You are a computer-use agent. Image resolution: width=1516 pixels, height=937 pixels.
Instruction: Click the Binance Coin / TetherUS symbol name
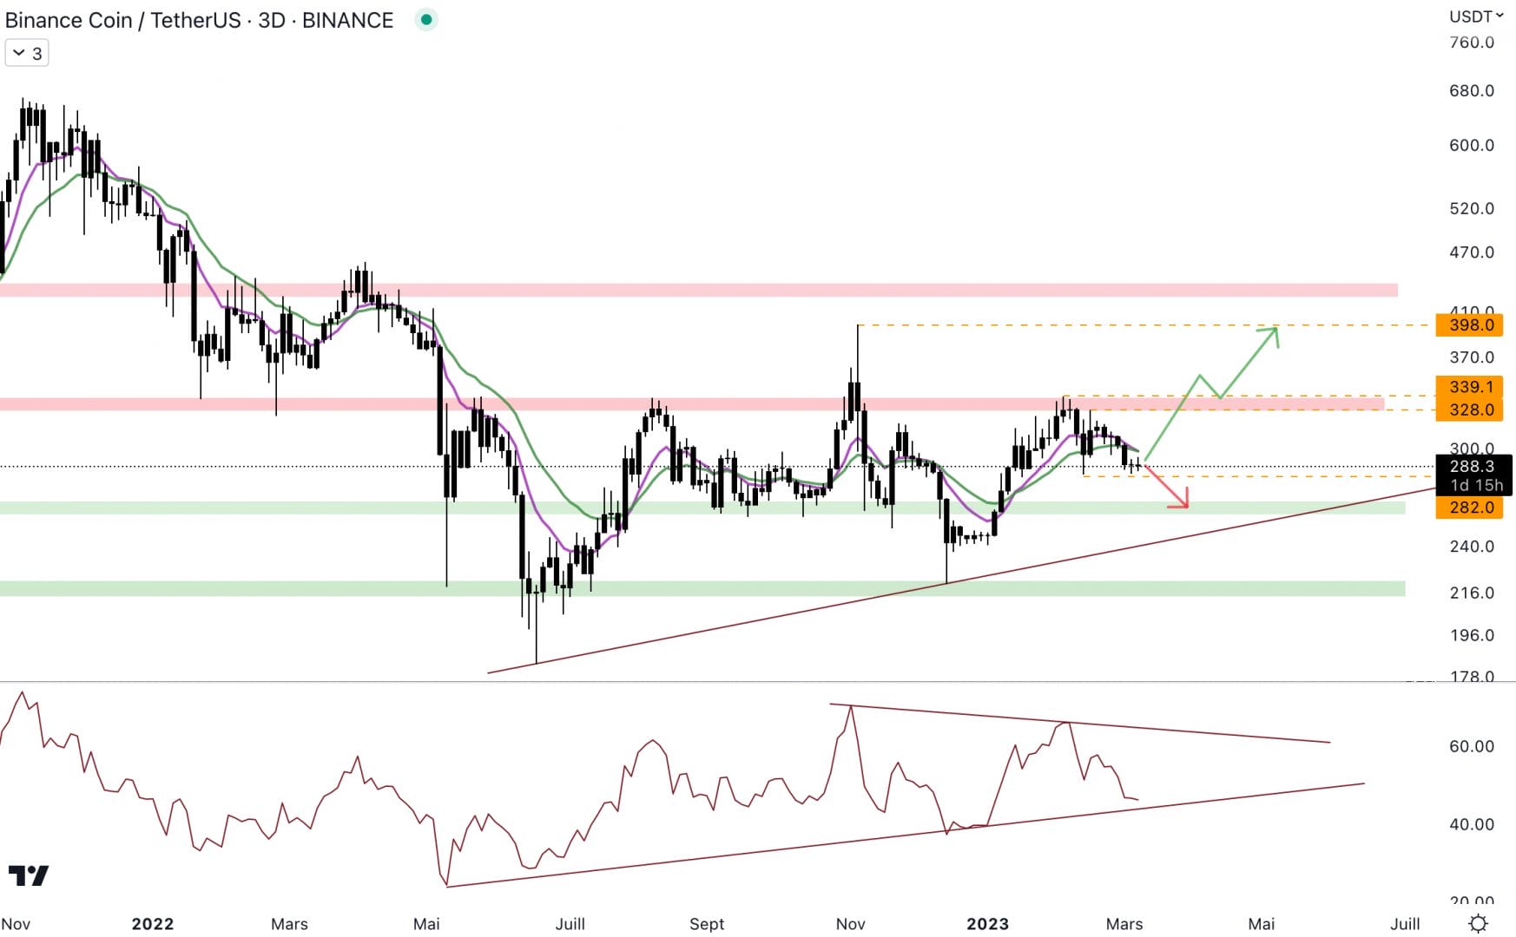(x=122, y=19)
